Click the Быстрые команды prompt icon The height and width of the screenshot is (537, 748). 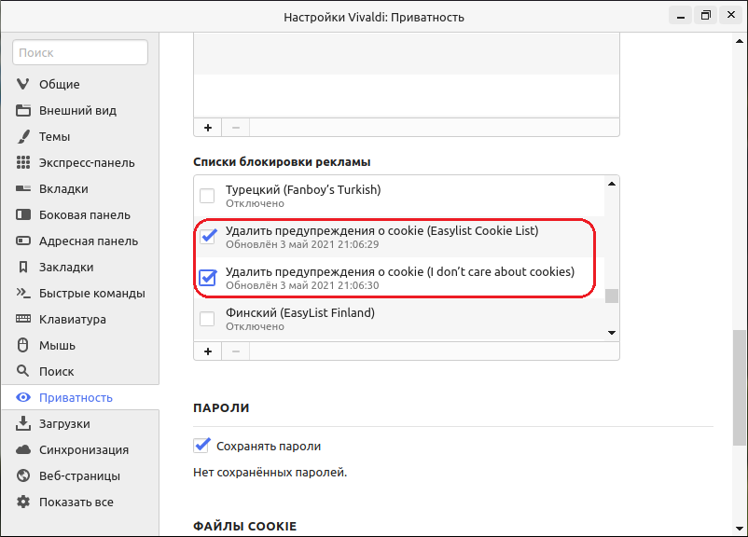[23, 293]
